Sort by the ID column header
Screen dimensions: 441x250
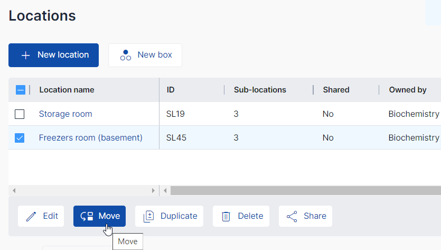[171, 90]
